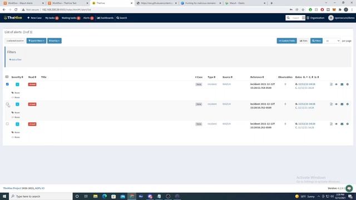The image size is (356, 200).
Task: Open the browser extensions puzzle icon
Action: coord(340,10)
